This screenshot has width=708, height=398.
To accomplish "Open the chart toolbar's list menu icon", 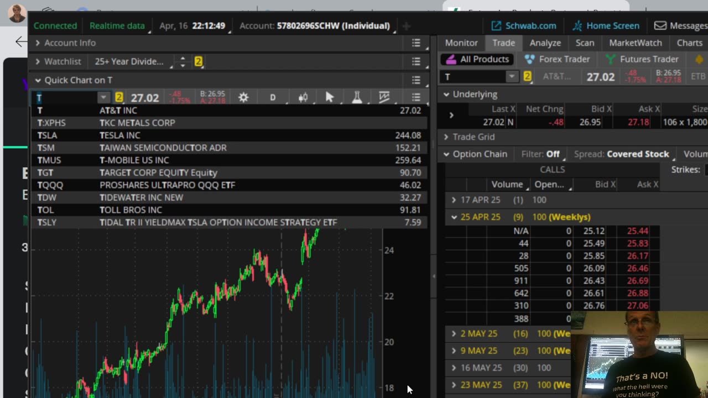I will click(x=416, y=98).
